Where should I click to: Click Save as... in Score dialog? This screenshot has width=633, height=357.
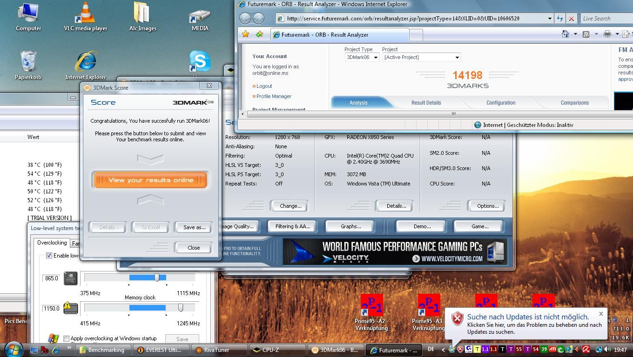tap(194, 227)
